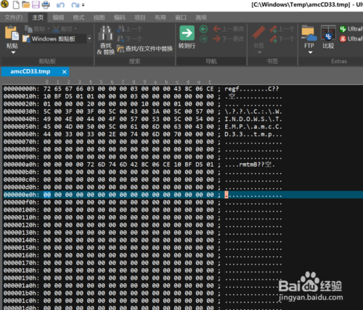The width and height of the screenshot is (363, 310).
Task: Close the amcCD33.tmp tab
Action: [x=64, y=72]
